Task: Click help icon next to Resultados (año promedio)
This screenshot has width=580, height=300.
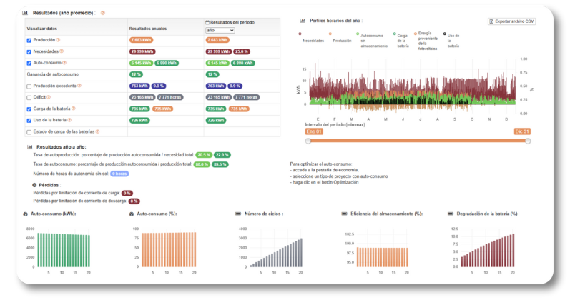Action: point(103,13)
